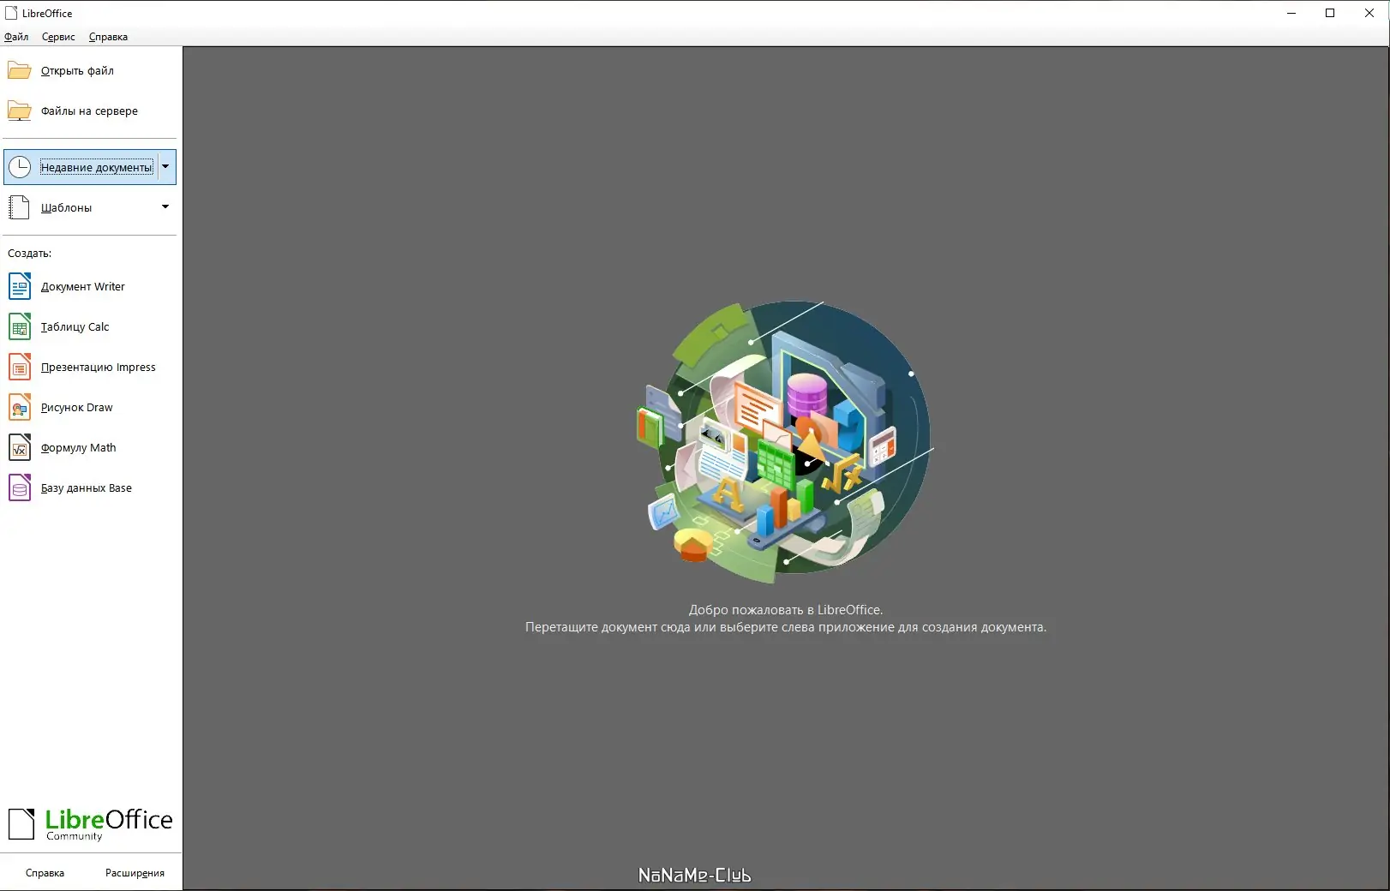
Task: Minimize the LibreOffice window
Action: coord(1291,13)
